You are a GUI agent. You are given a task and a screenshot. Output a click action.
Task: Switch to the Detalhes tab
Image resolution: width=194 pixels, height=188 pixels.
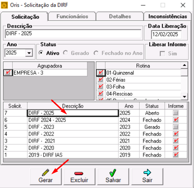[x=120, y=16]
